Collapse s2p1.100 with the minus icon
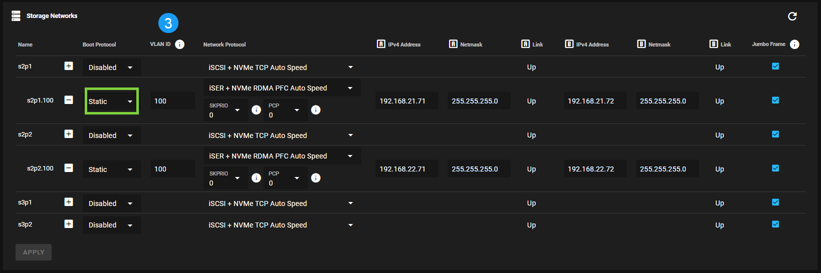The image size is (821, 273). click(69, 100)
